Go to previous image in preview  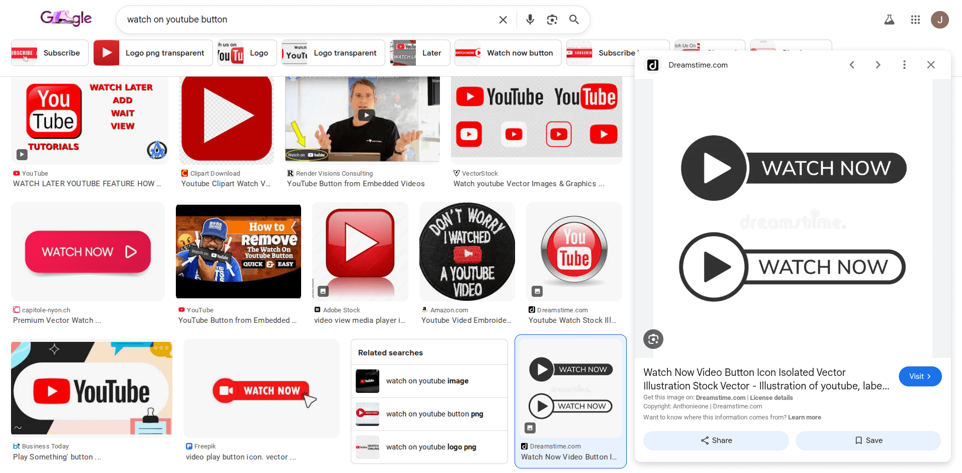coord(852,65)
